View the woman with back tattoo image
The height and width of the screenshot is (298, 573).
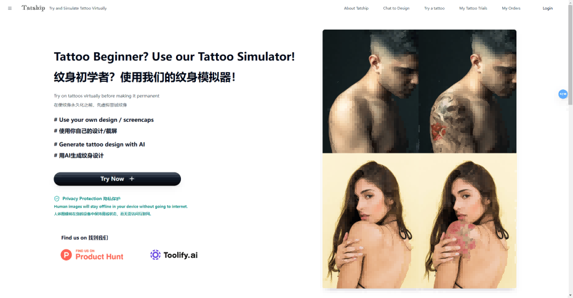pos(468,221)
